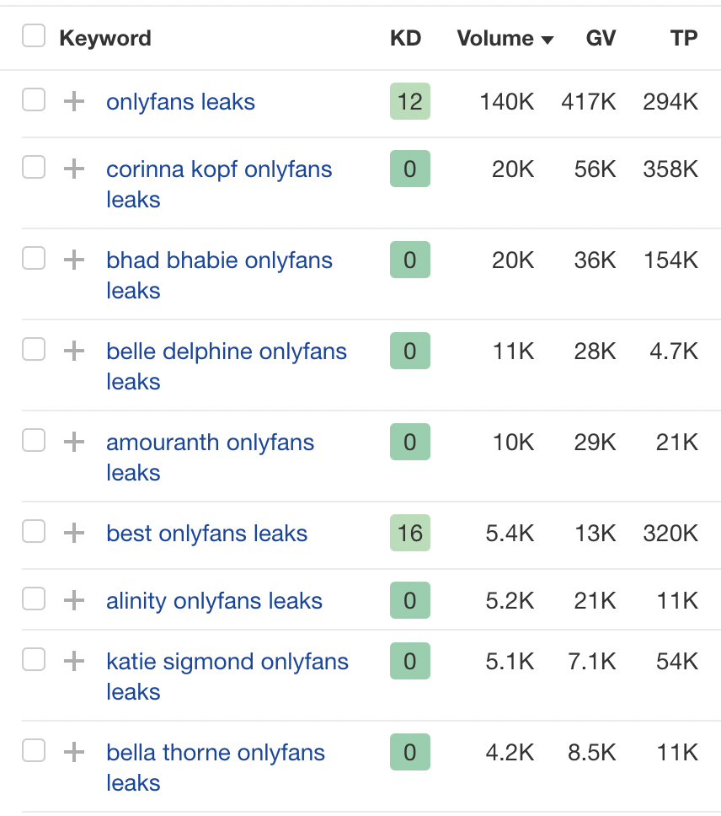This screenshot has height=816, width=721.
Task: Click the plus icon for the belle delphine keyword
Action: click(x=74, y=352)
